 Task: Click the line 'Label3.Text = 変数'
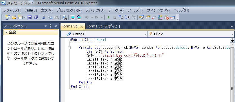pos(104,67)
